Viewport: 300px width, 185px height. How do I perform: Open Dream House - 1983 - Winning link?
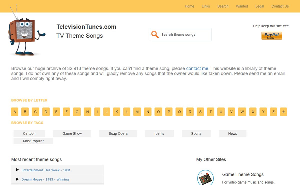[x=45, y=179]
